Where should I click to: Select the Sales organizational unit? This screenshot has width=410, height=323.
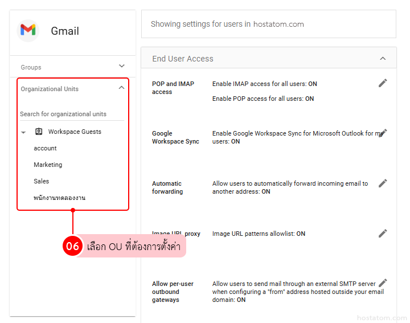42,181
